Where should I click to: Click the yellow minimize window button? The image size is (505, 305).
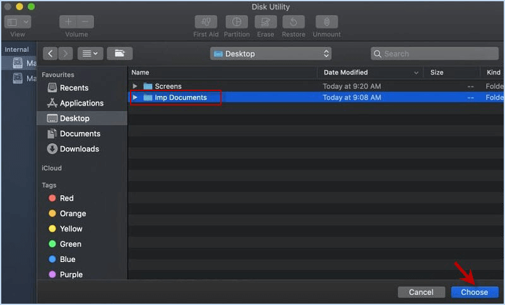click(x=20, y=6)
